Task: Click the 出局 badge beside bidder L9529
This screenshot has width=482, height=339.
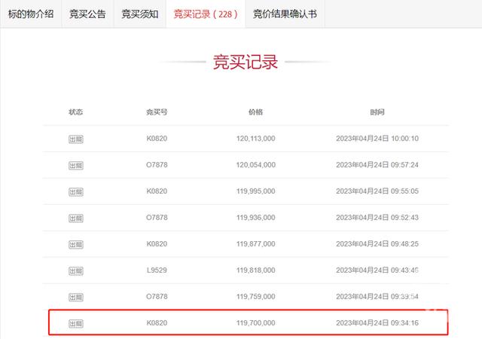Action: pyautogui.click(x=75, y=270)
